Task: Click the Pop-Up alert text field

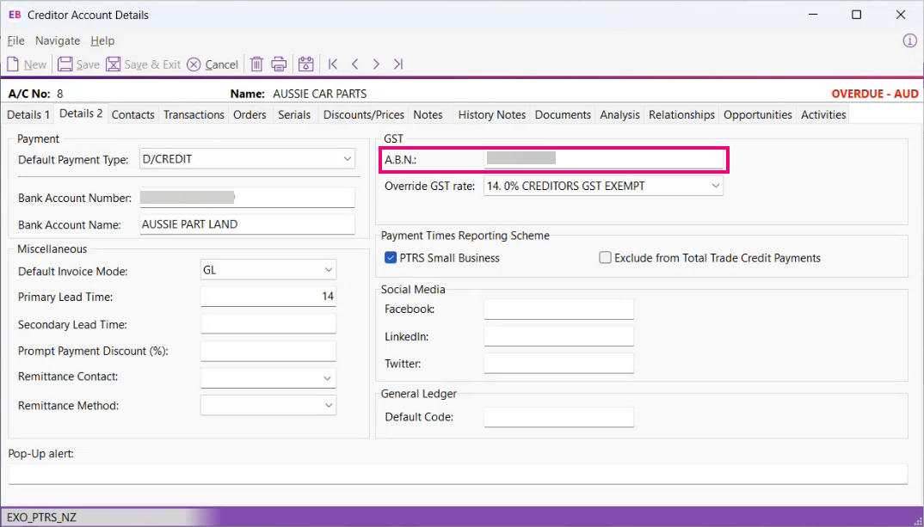Action: [458, 474]
